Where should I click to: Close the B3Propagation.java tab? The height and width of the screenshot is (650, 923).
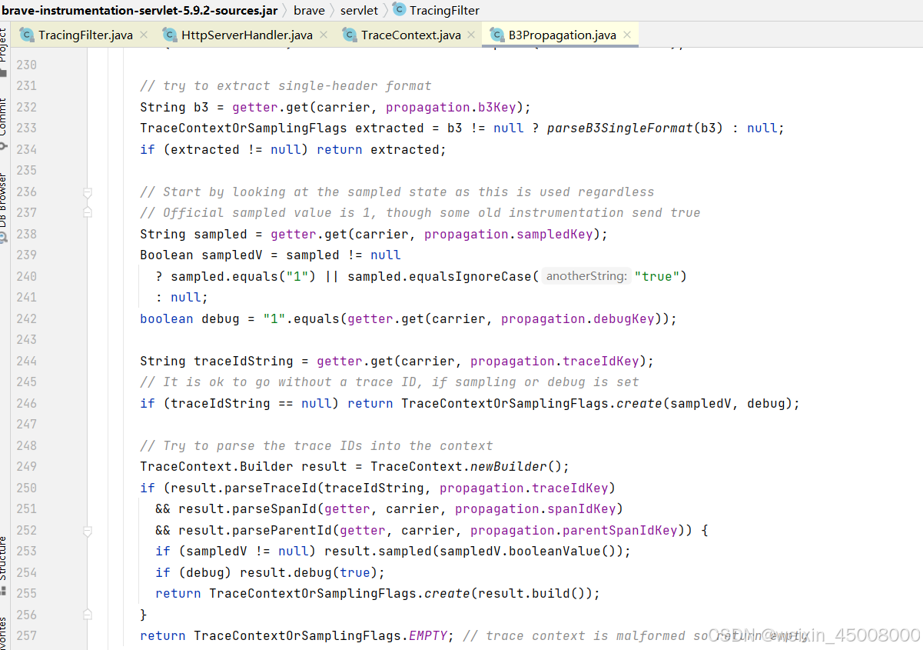click(627, 35)
